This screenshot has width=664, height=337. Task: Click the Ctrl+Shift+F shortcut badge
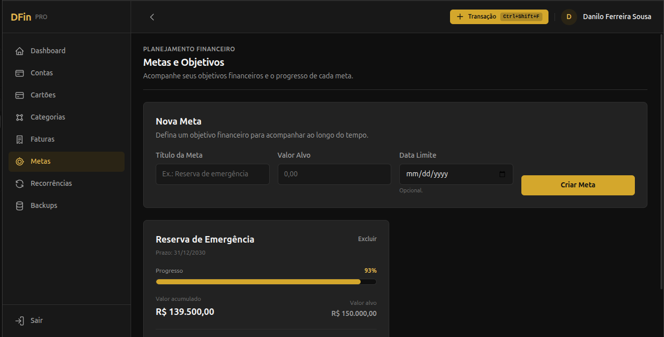tap(521, 17)
